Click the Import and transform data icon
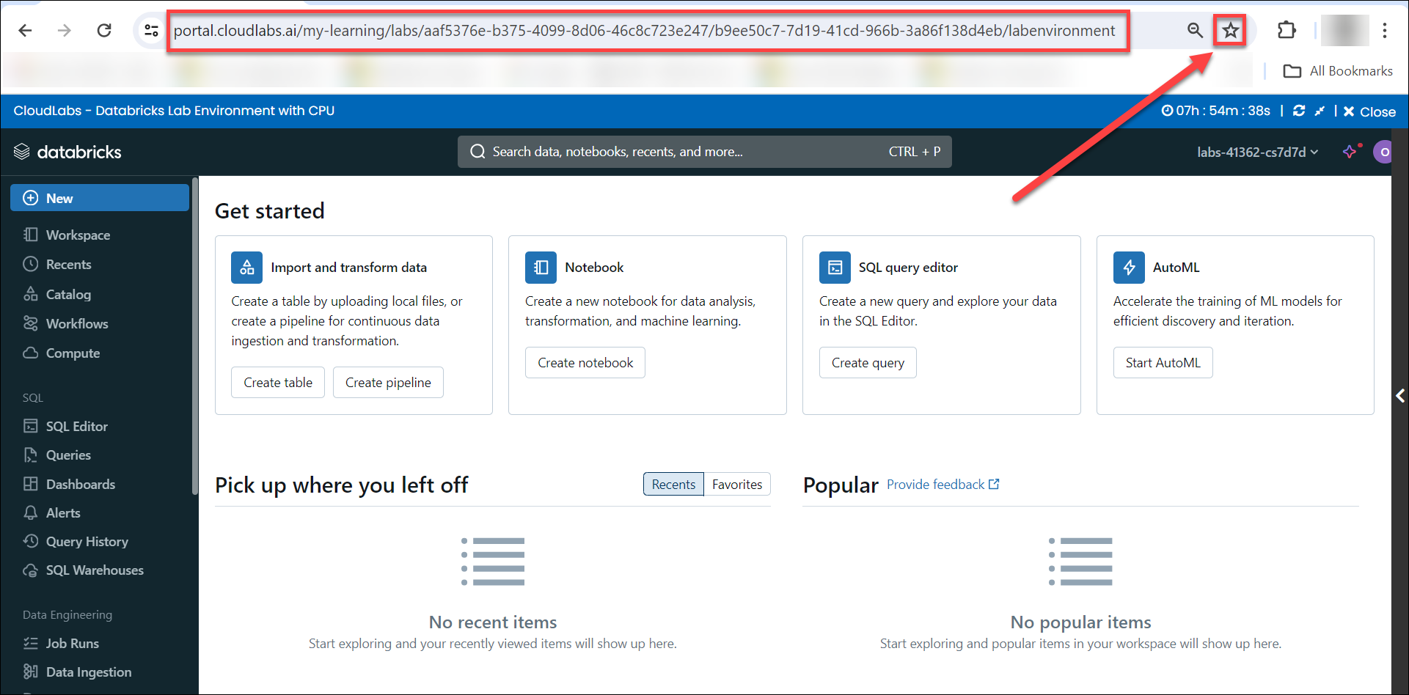Image resolution: width=1409 pixels, height=695 pixels. point(246,268)
